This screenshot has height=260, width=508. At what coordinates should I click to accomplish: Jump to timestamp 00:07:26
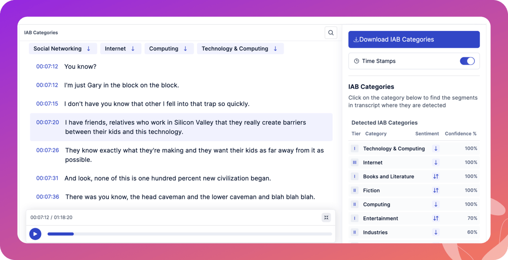47,150
